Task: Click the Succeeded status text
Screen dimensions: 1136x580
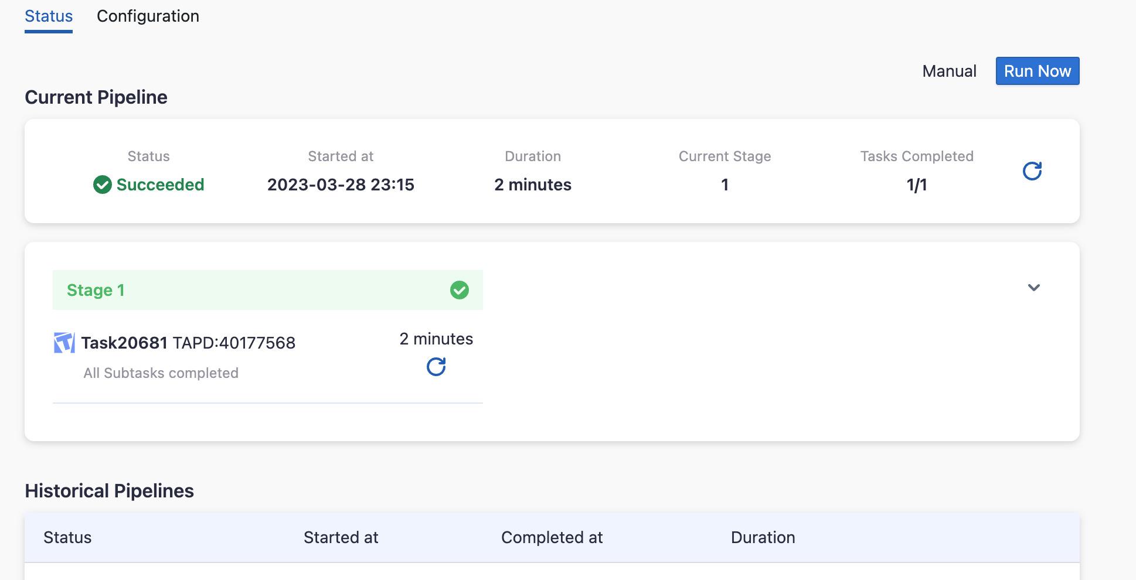Action: (x=161, y=185)
